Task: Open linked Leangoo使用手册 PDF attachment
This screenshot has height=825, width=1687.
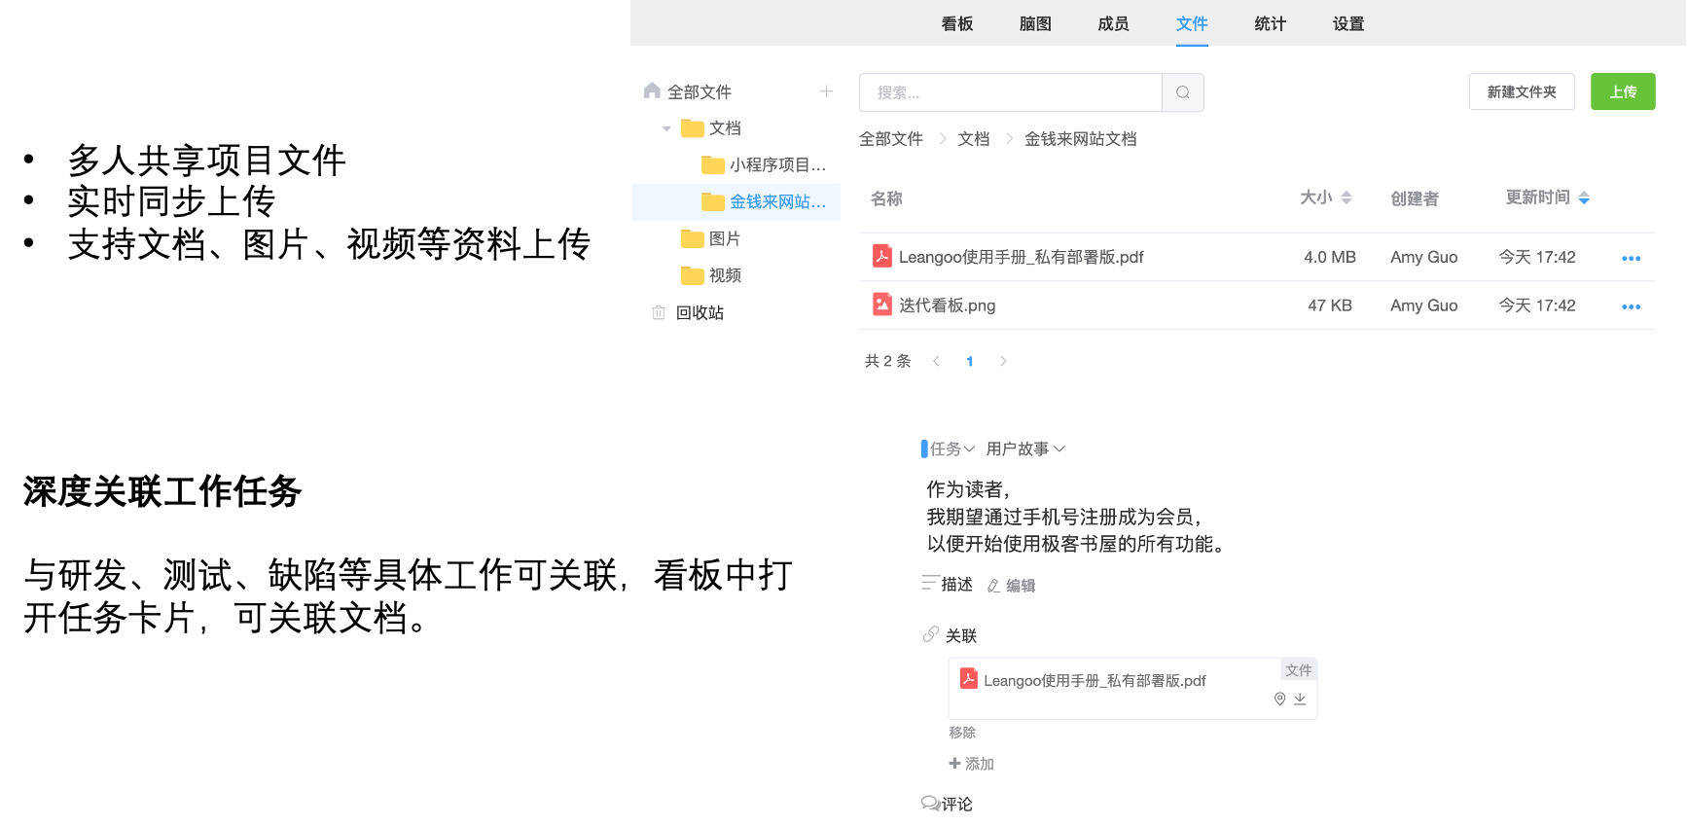Action: (x=1095, y=680)
